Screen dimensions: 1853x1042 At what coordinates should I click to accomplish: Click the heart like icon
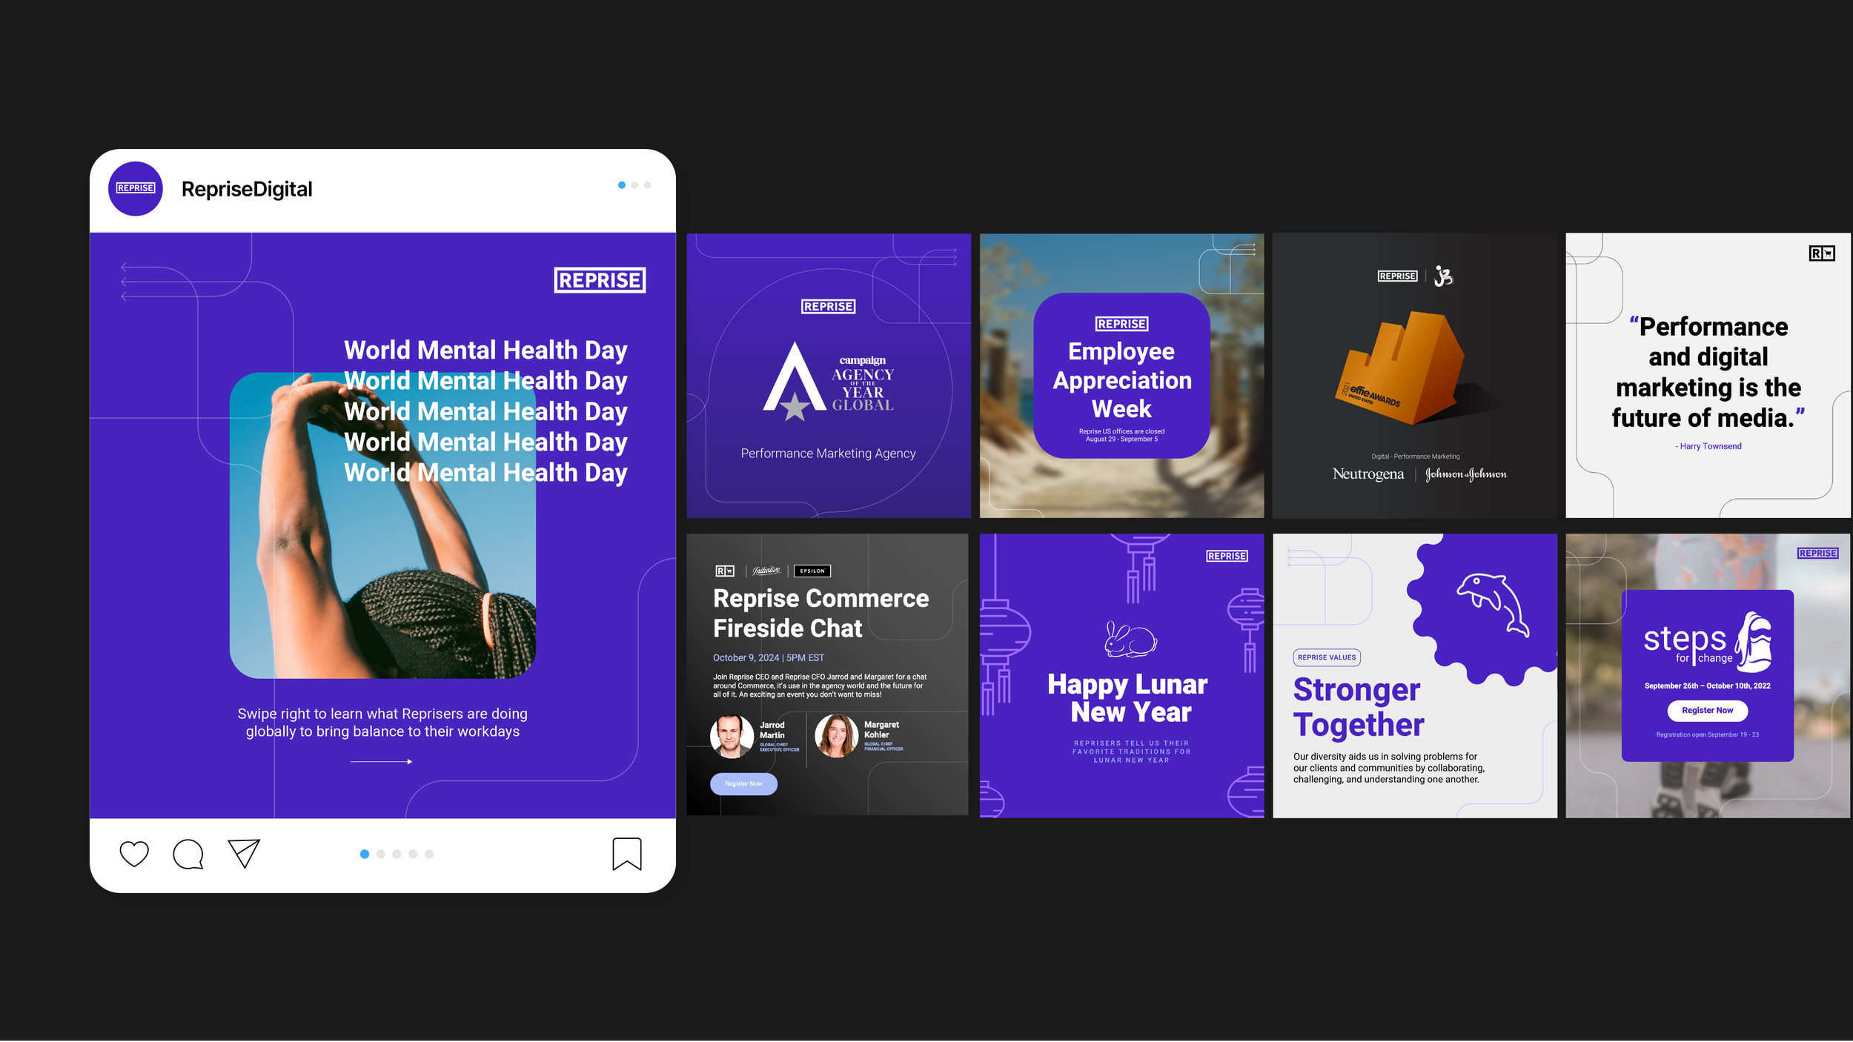click(x=134, y=854)
